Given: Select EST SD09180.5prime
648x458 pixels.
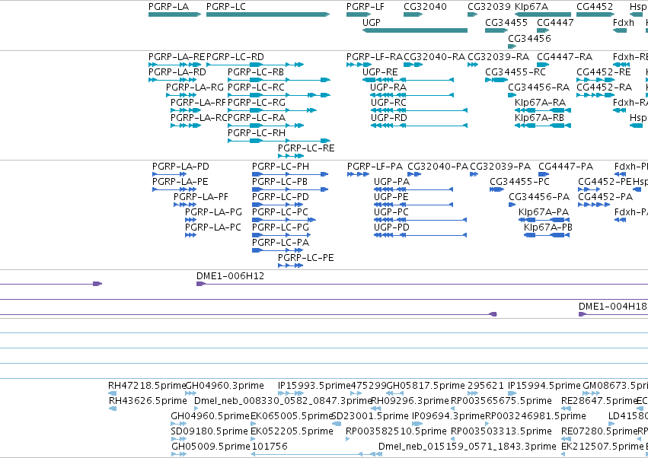Looking at the screenshot, I should [178, 439].
